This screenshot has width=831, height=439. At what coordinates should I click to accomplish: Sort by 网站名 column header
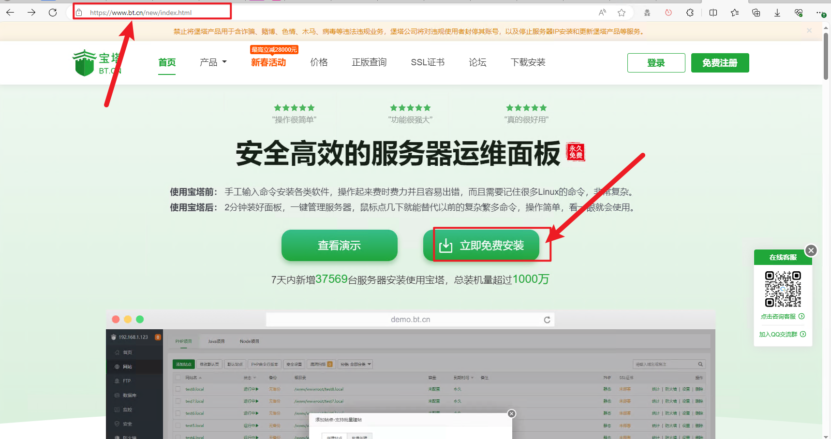coord(193,378)
